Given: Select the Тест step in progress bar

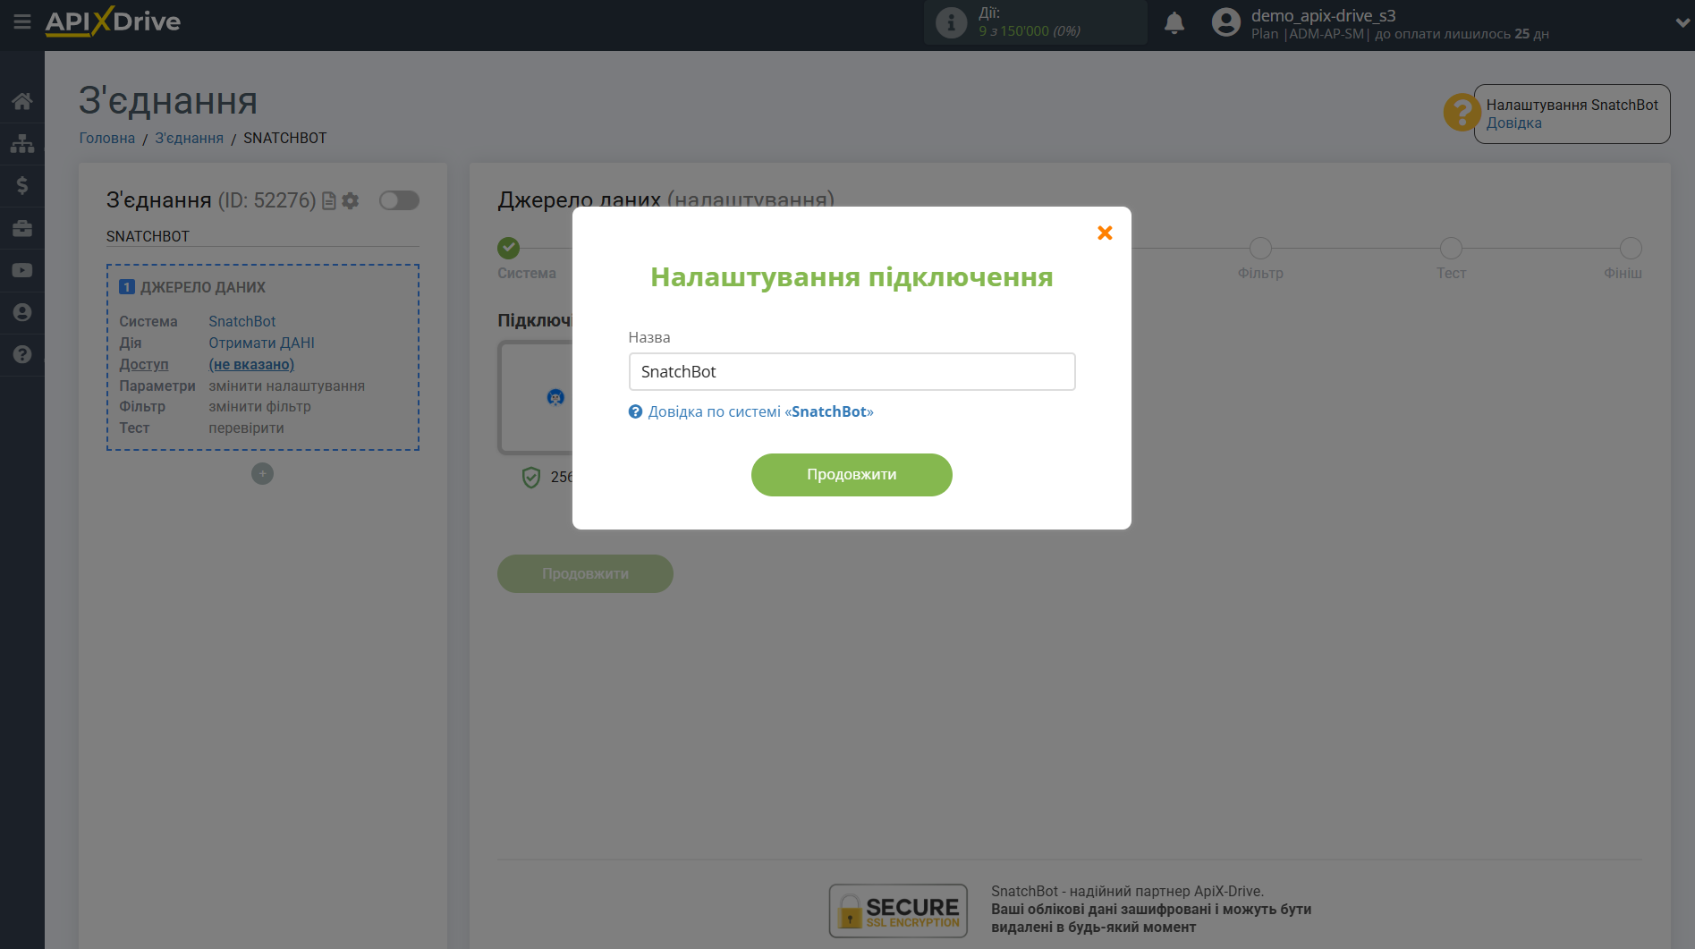Looking at the screenshot, I should 1450,249.
